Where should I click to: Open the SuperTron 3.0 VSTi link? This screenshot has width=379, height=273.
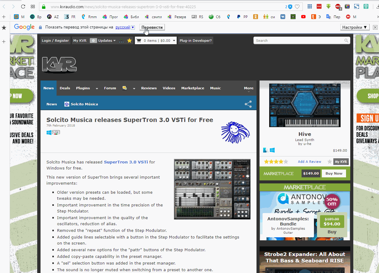[126, 162]
